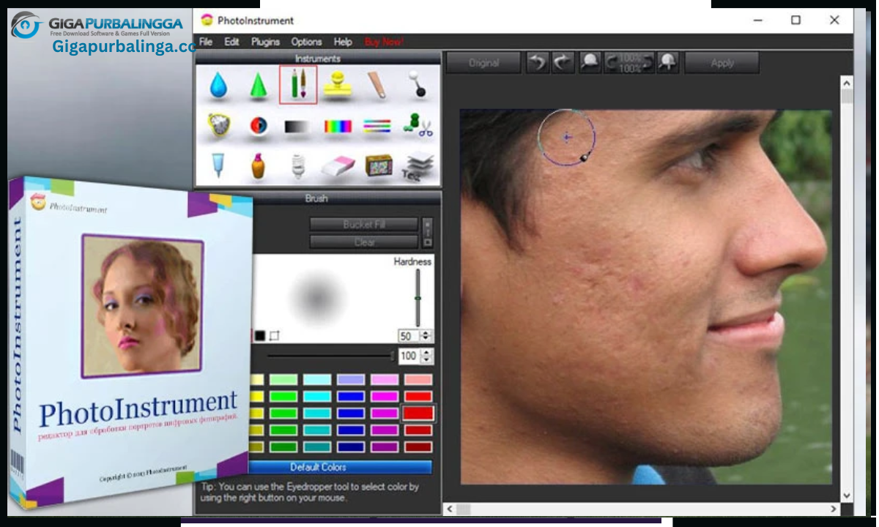Screen dimensions: 879x527
Task: Open the Help menu
Action: 343,42
